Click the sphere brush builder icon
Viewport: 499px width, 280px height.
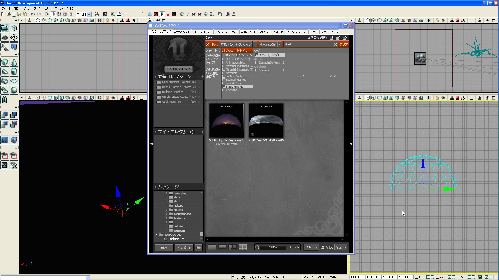[x=14, y=90]
